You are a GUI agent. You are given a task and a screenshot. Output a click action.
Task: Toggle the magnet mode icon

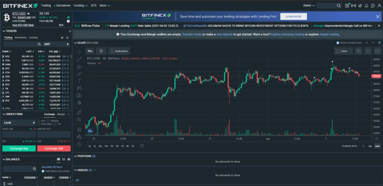coord(79,129)
